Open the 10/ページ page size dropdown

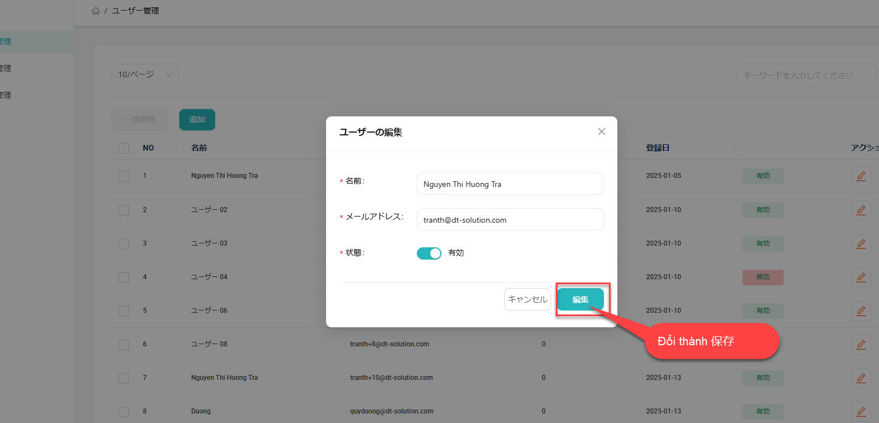tap(145, 75)
